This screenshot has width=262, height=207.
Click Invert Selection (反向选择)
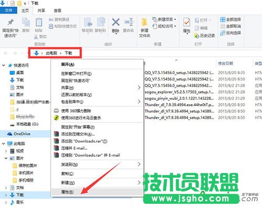[x=231, y=33]
